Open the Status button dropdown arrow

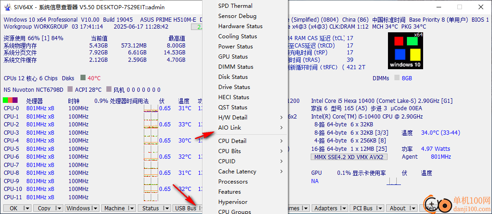tap(166, 208)
